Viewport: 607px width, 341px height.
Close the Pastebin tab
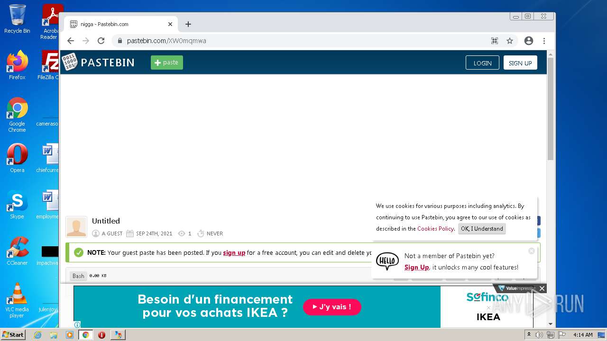point(170,24)
